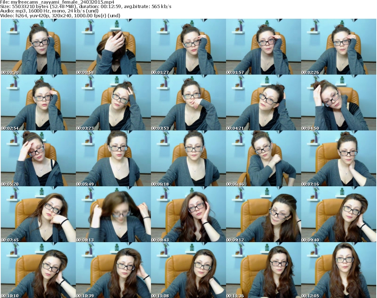This screenshot has height=298, width=377.
Task: Choose the thumbnail stamped 00:11:08
Action: tap(188, 270)
